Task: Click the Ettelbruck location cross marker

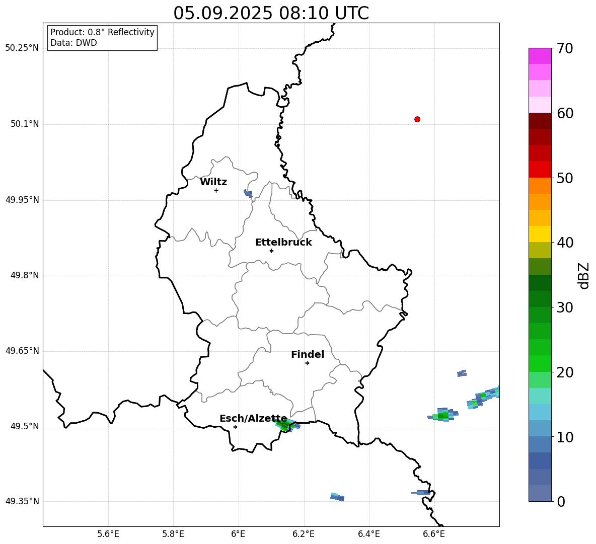Action: pos(271,251)
